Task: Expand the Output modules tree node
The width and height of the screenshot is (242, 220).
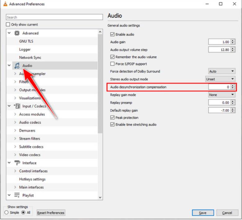Action: [15, 90]
